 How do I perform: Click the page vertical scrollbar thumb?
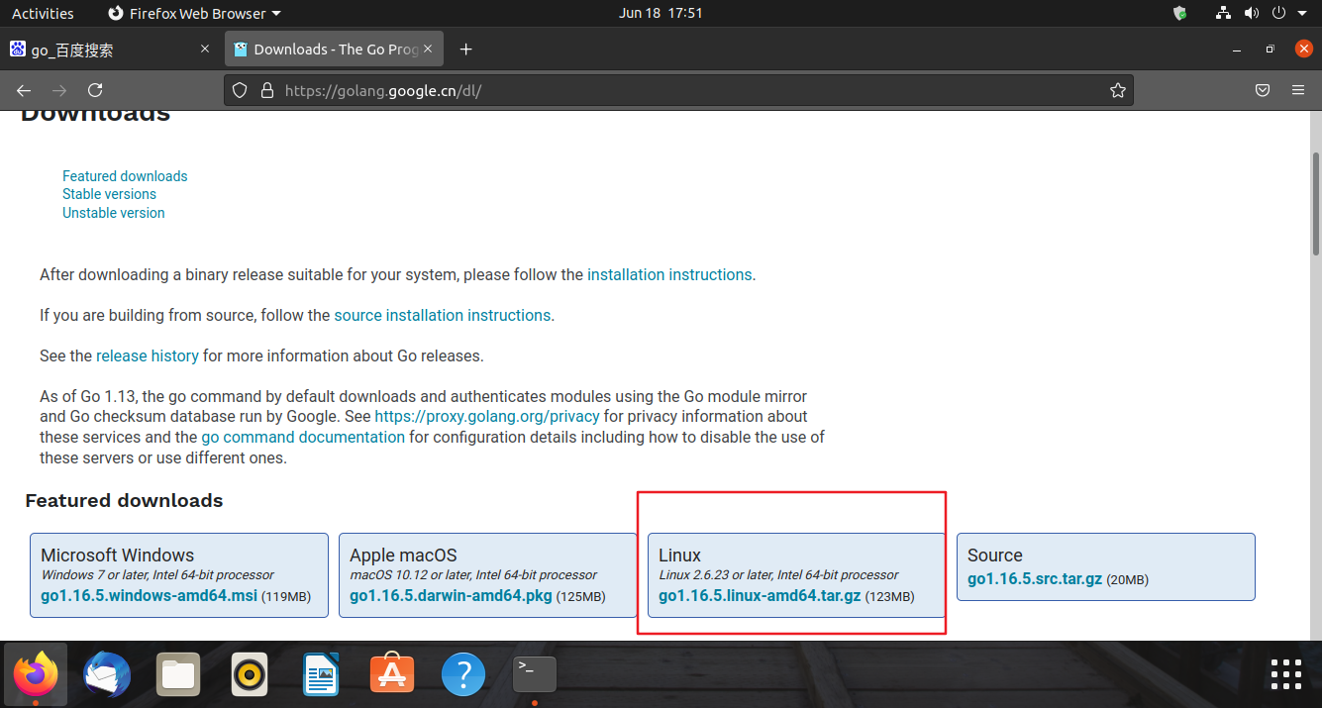(x=1316, y=203)
